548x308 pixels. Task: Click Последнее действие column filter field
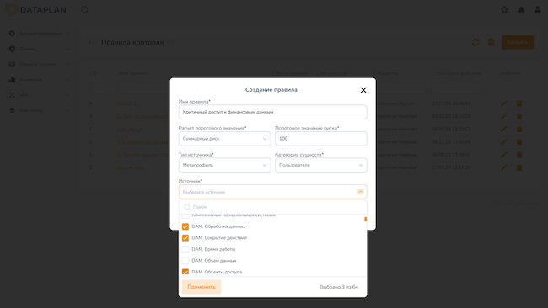[x=457, y=88]
